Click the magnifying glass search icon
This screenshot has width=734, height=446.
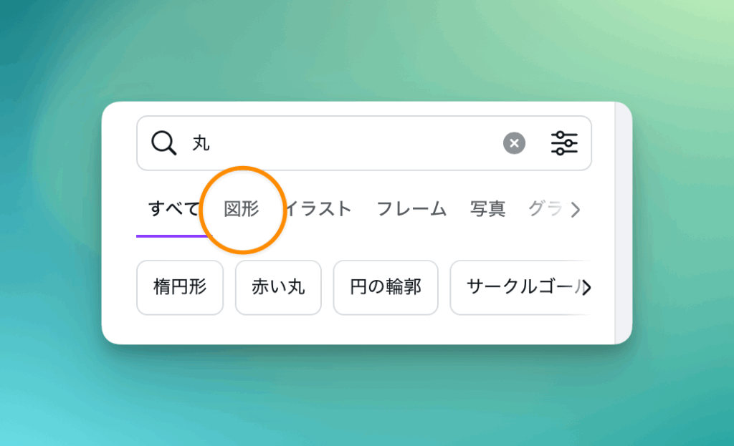(x=164, y=143)
